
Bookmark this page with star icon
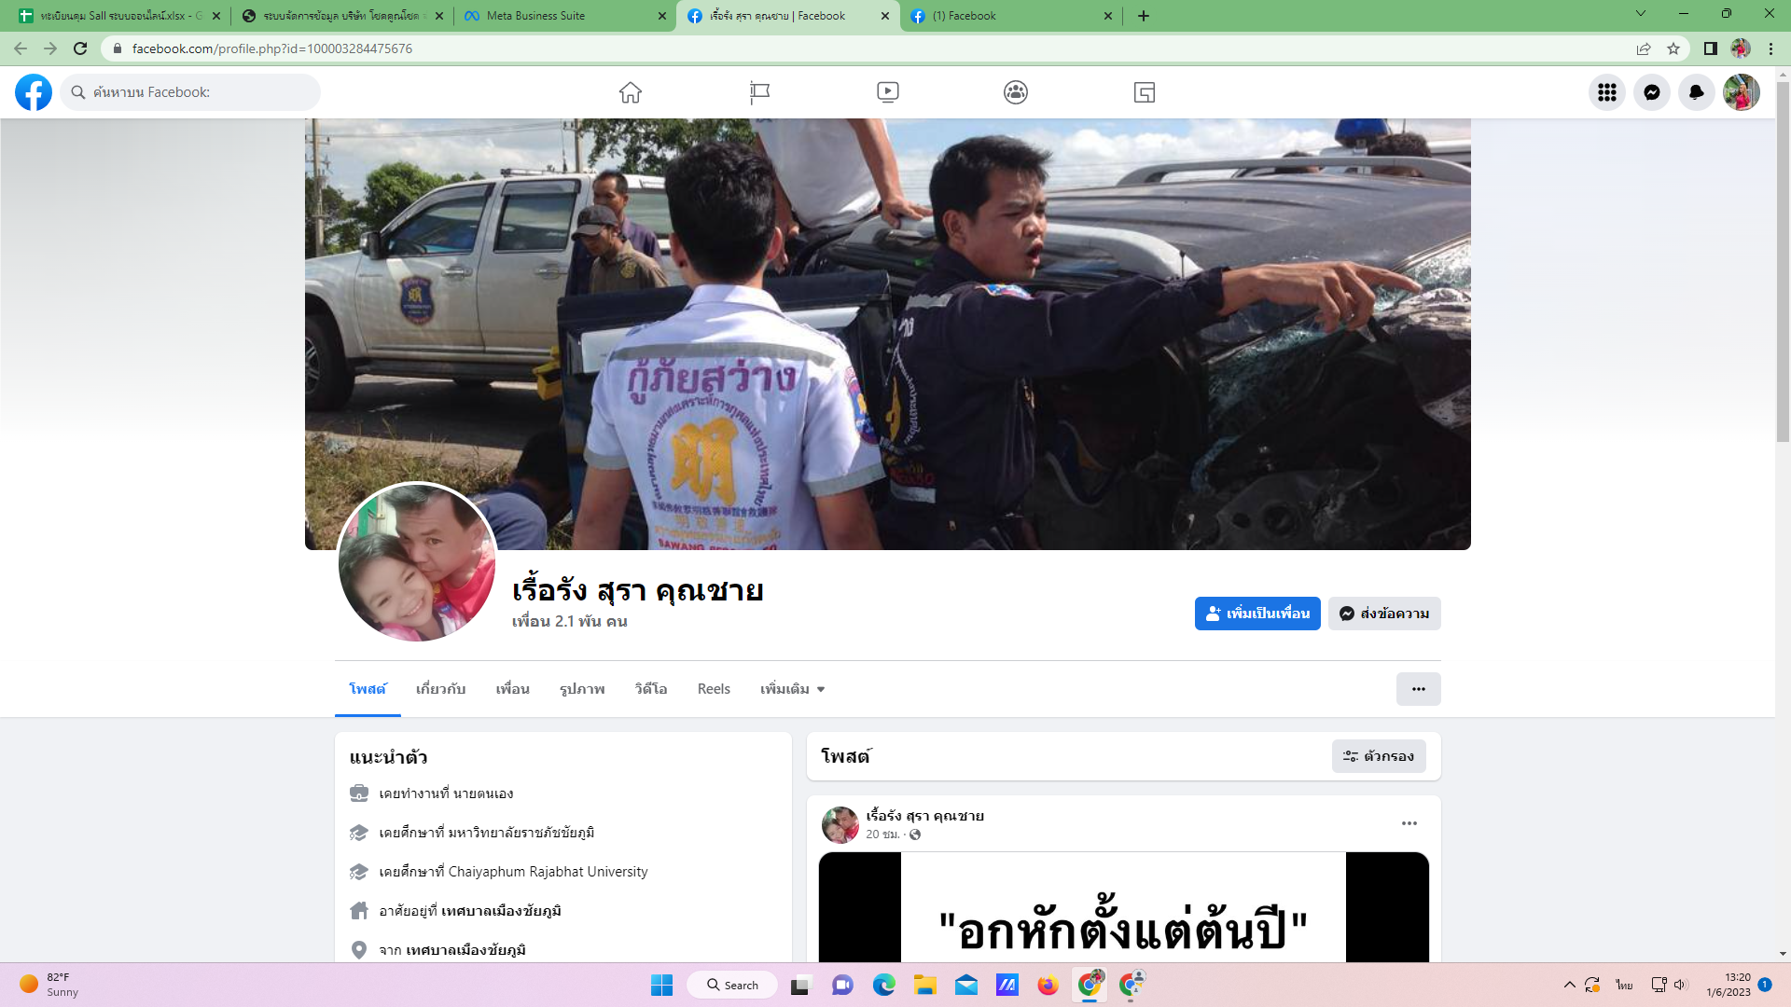pos(1673,48)
